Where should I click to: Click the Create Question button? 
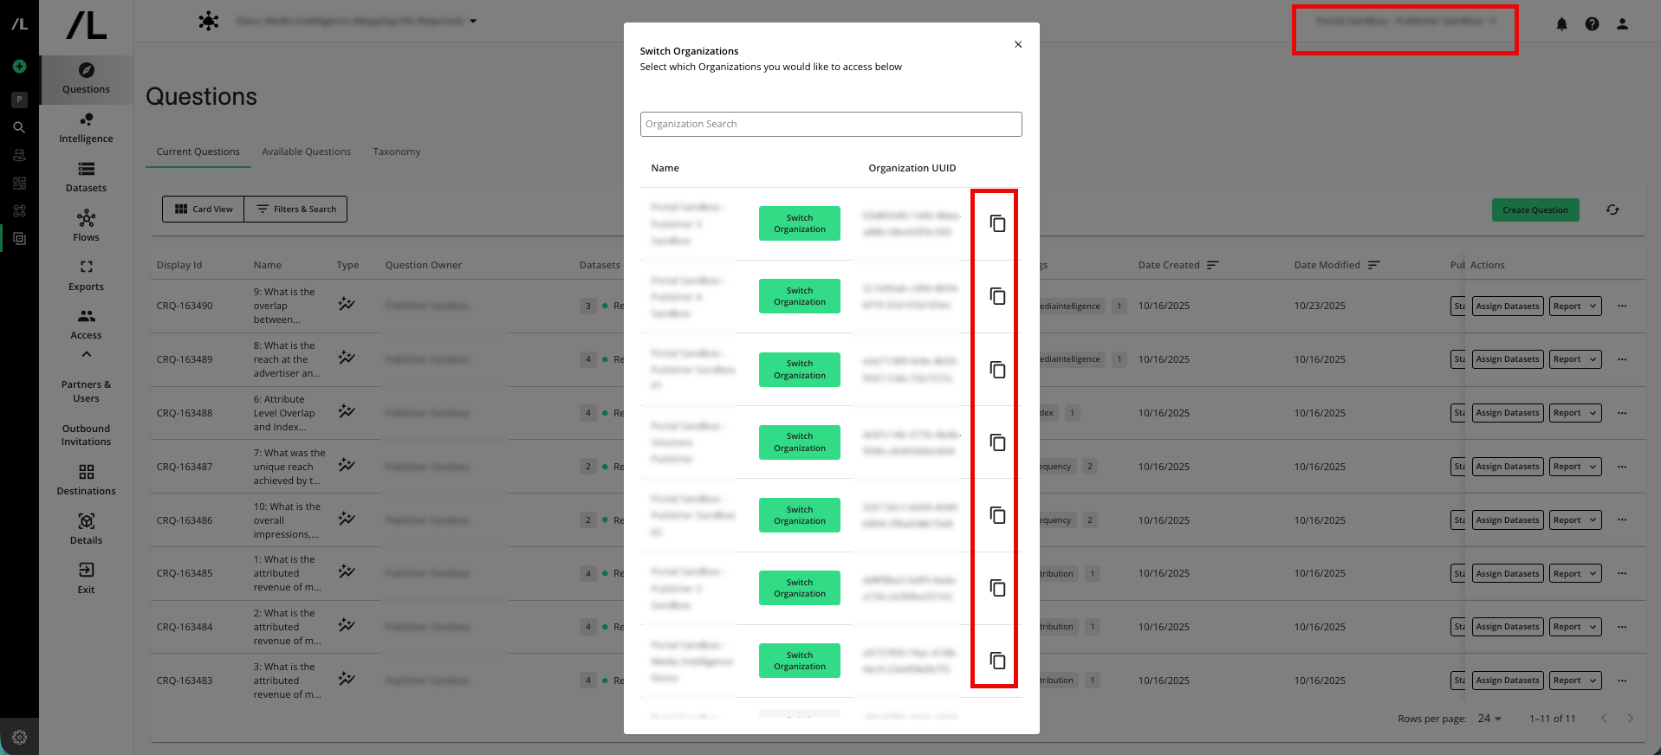pyautogui.click(x=1534, y=210)
